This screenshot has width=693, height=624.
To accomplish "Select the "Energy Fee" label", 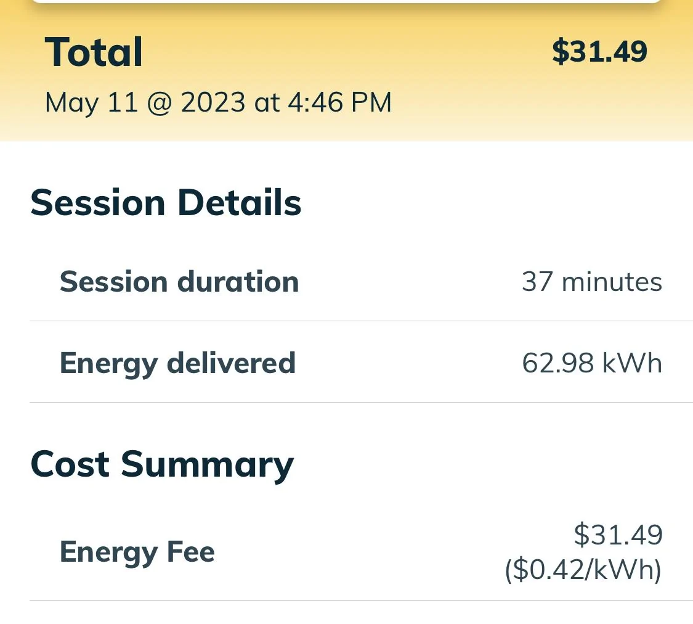I will (137, 551).
